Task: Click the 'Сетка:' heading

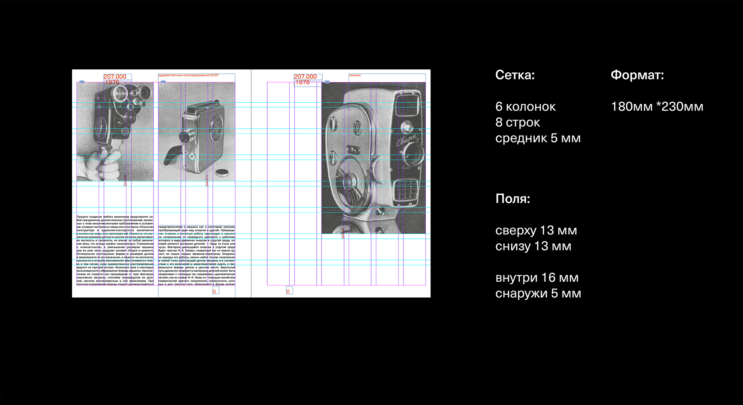Action: (515, 75)
